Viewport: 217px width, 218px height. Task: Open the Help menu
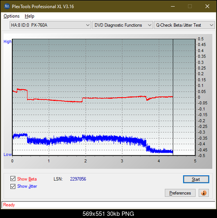pyautogui.click(x=30, y=16)
